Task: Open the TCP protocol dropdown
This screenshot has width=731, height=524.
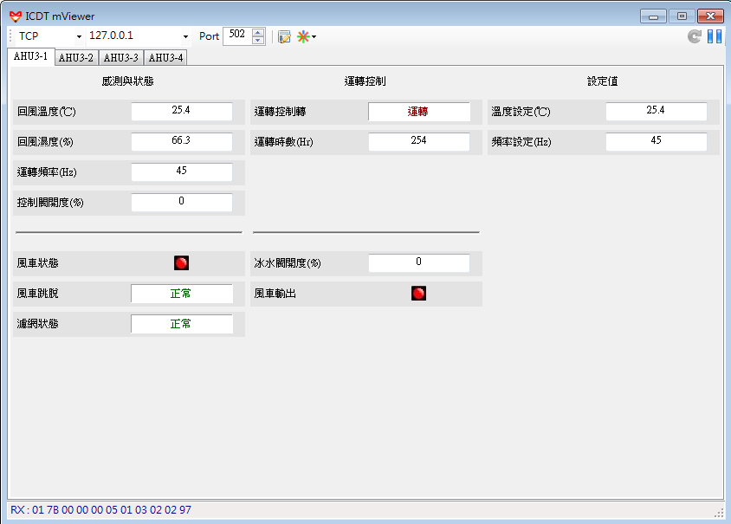Action: [79, 36]
